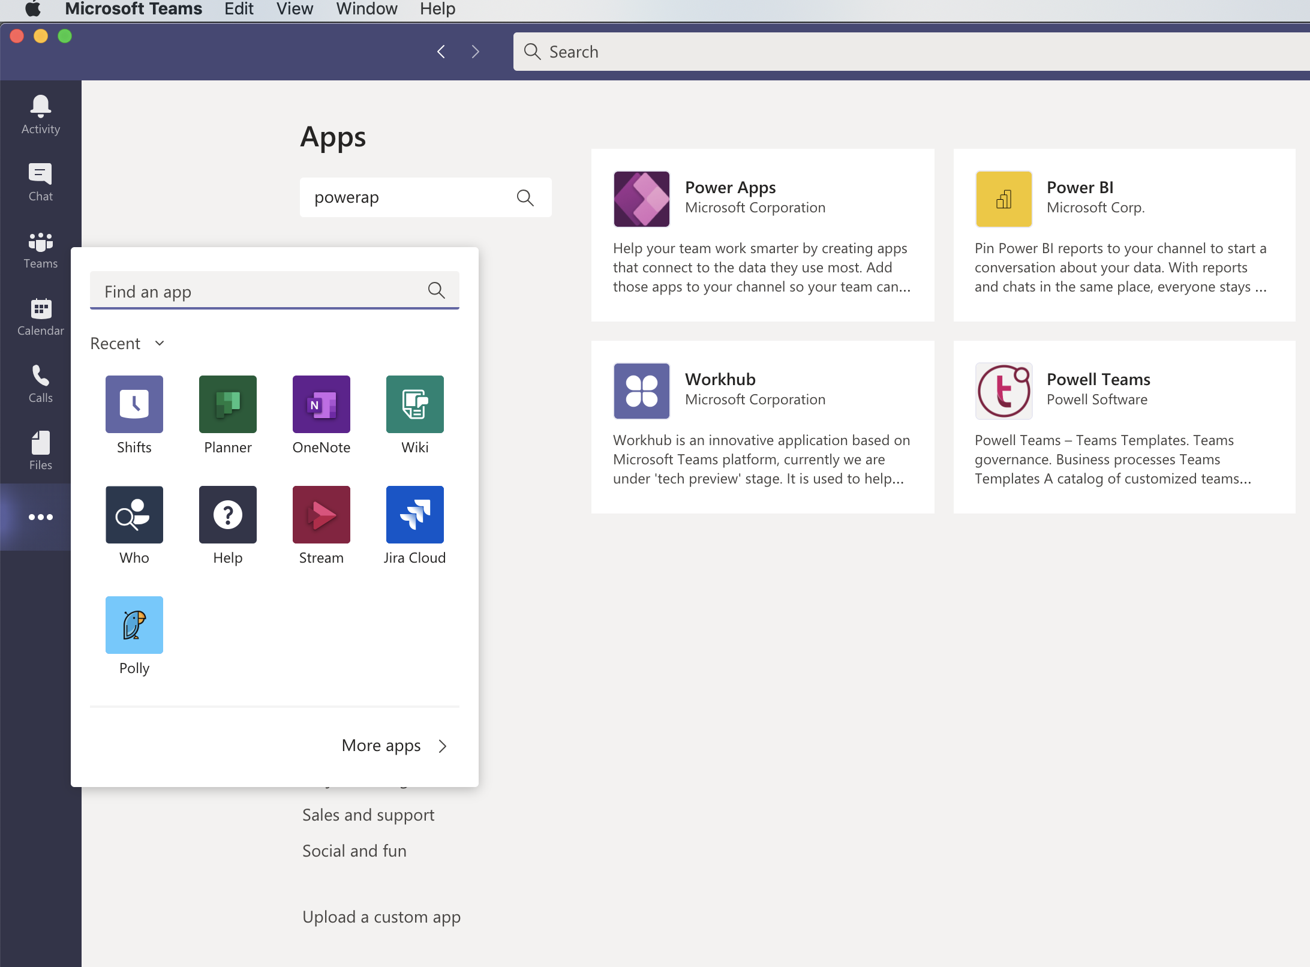The height and width of the screenshot is (967, 1310).
Task: Click the Jira Cloud app icon
Action: (x=414, y=515)
